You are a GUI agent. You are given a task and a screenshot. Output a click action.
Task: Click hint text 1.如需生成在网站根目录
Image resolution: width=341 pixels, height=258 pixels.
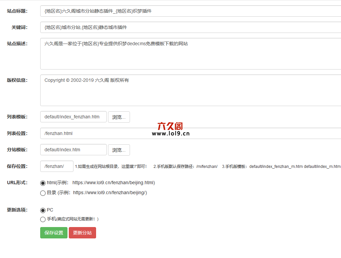[x=111, y=167]
